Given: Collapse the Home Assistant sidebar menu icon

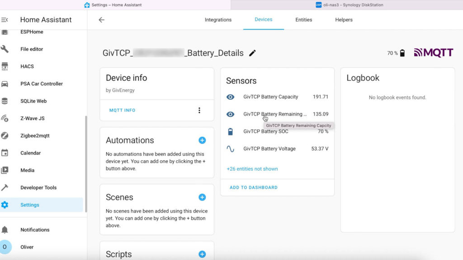Looking at the screenshot, I should click(x=5, y=20).
